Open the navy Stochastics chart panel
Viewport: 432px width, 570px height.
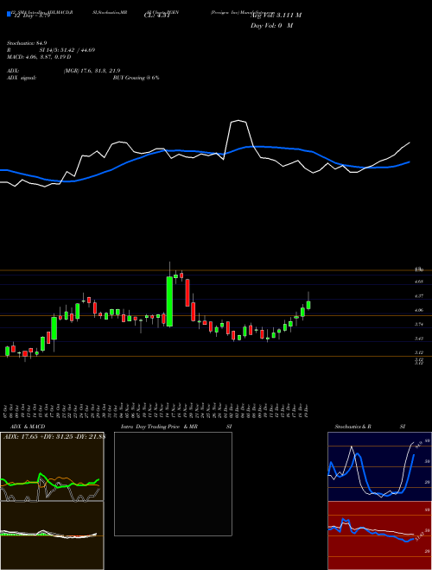(379, 466)
